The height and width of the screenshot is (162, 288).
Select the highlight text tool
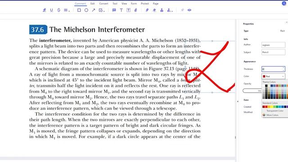(44, 10)
